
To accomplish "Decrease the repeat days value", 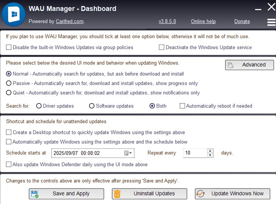I will (x=210, y=155).
